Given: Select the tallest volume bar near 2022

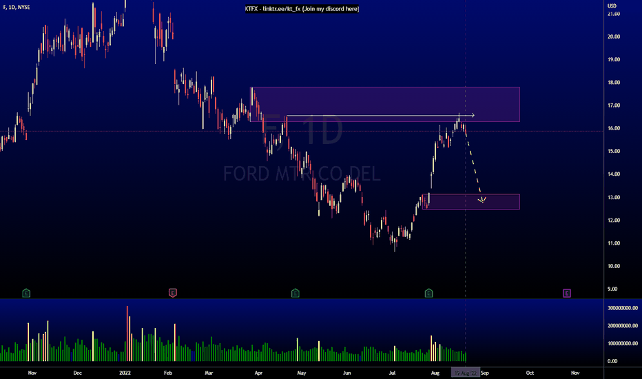Looking at the screenshot, I should click(127, 333).
